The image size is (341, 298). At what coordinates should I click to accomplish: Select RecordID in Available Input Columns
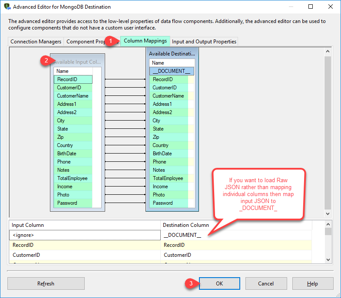(x=73, y=79)
